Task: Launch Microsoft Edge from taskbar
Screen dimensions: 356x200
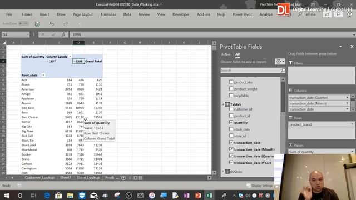Action: pos(47,195)
